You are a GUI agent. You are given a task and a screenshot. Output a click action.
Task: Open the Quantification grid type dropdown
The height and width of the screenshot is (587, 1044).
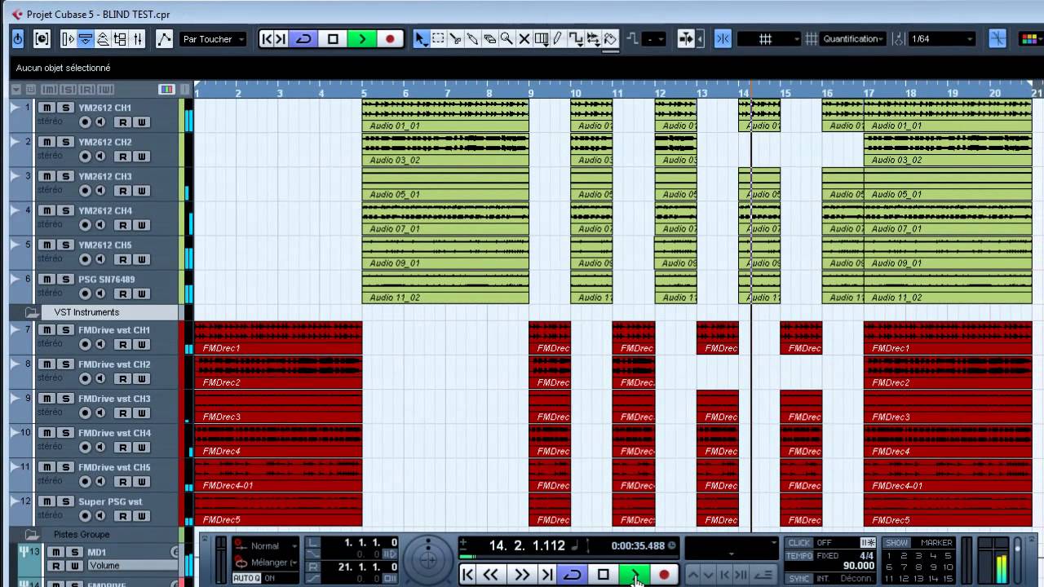(855, 38)
